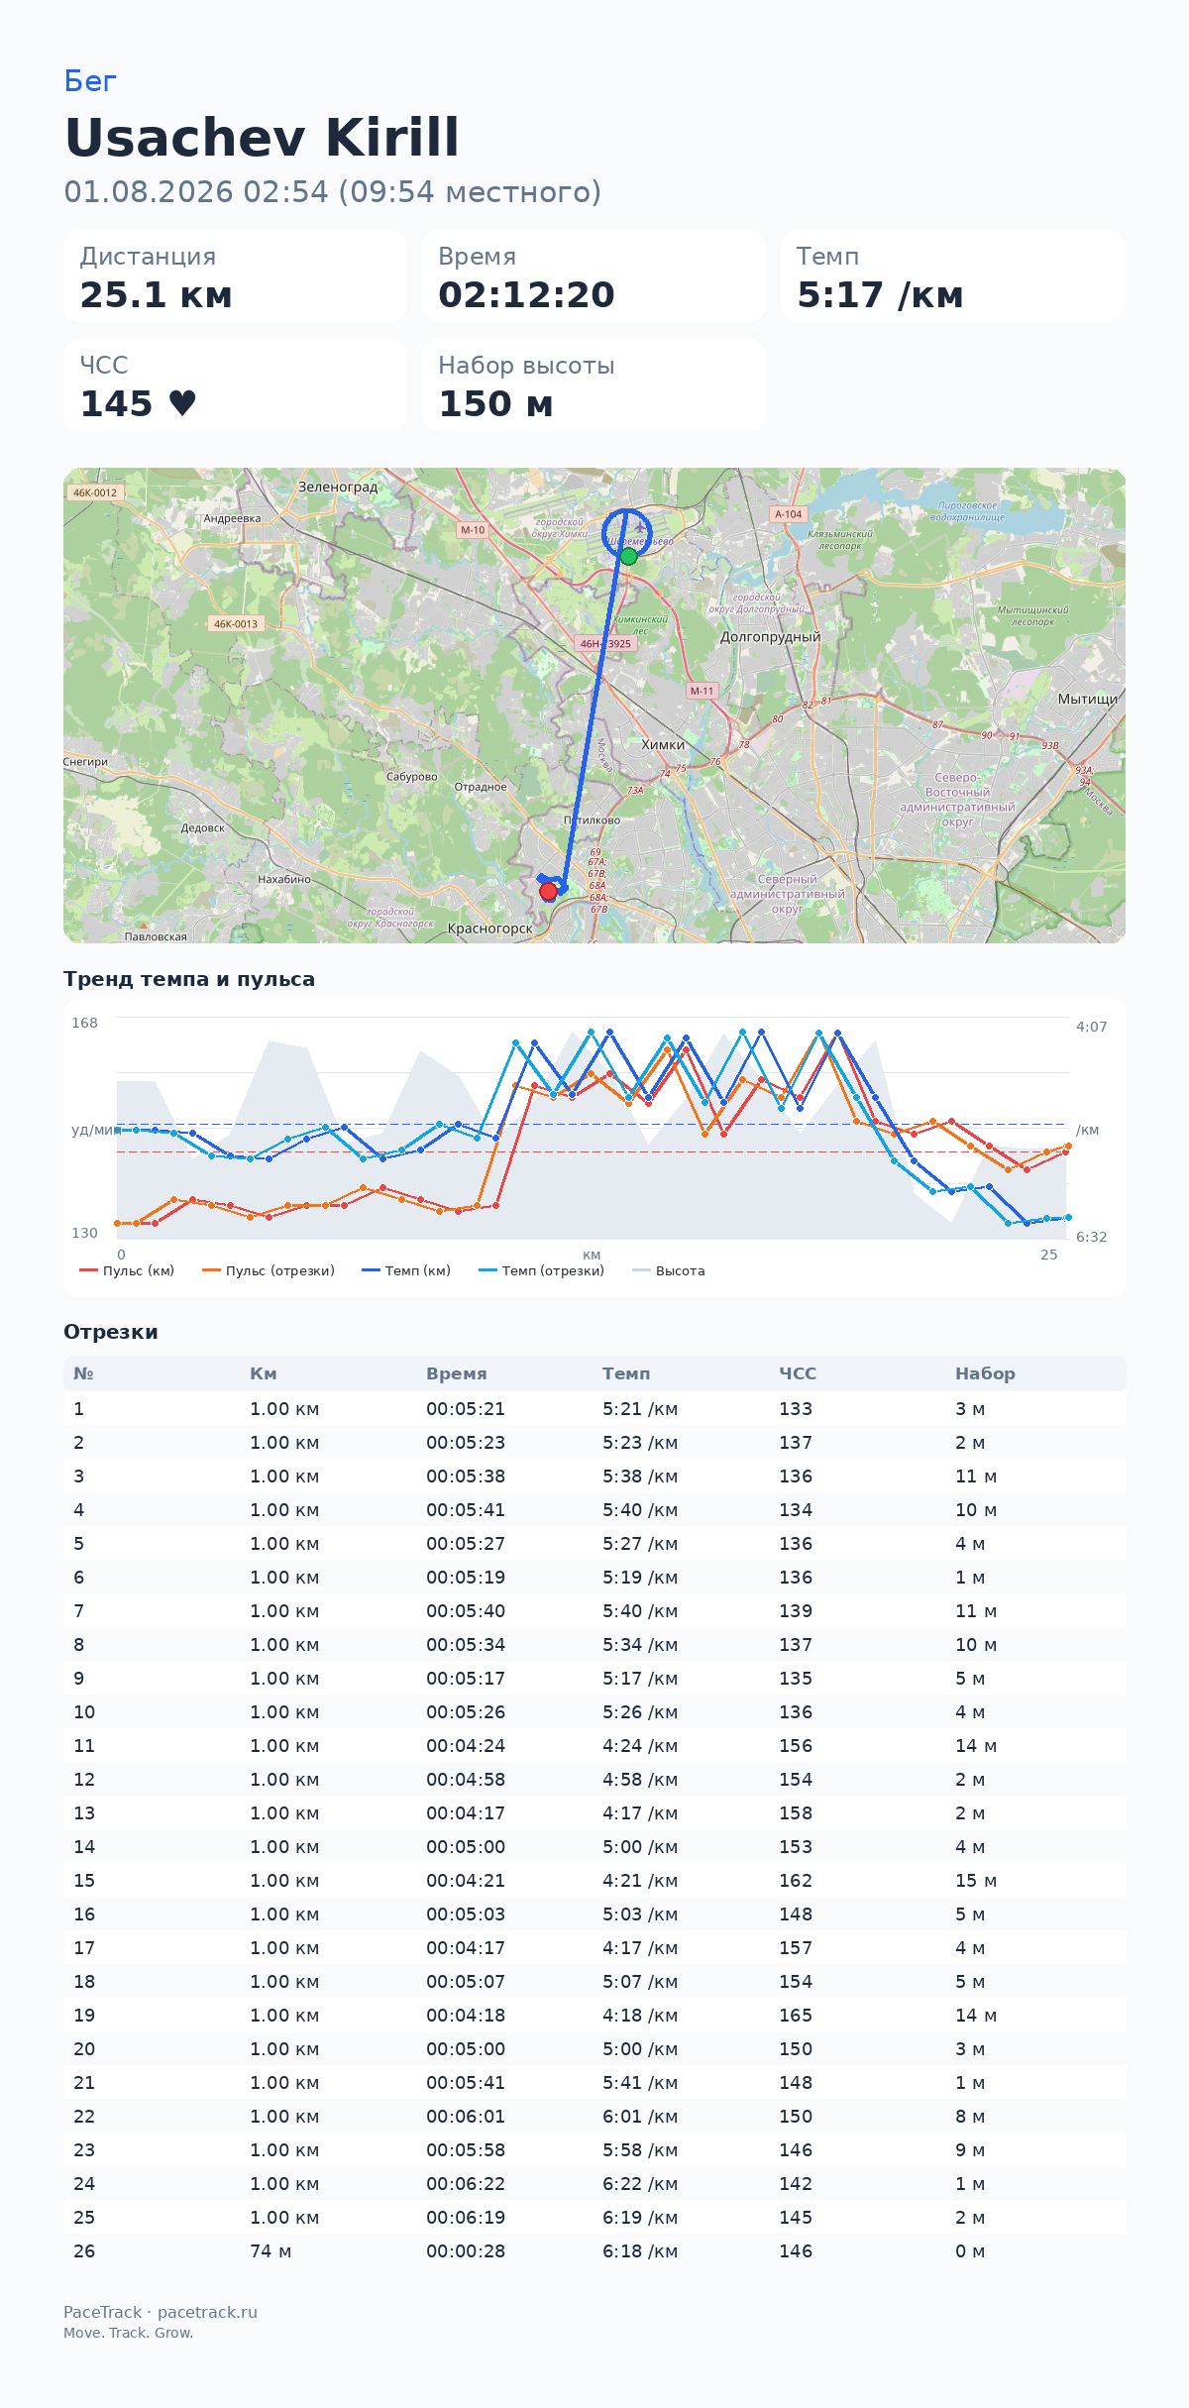Click the Набор column header
This screenshot has height=2408, width=1189.
click(985, 1373)
